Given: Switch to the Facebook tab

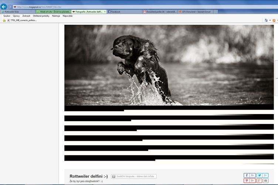Looking at the screenshot, I should coord(124,12).
